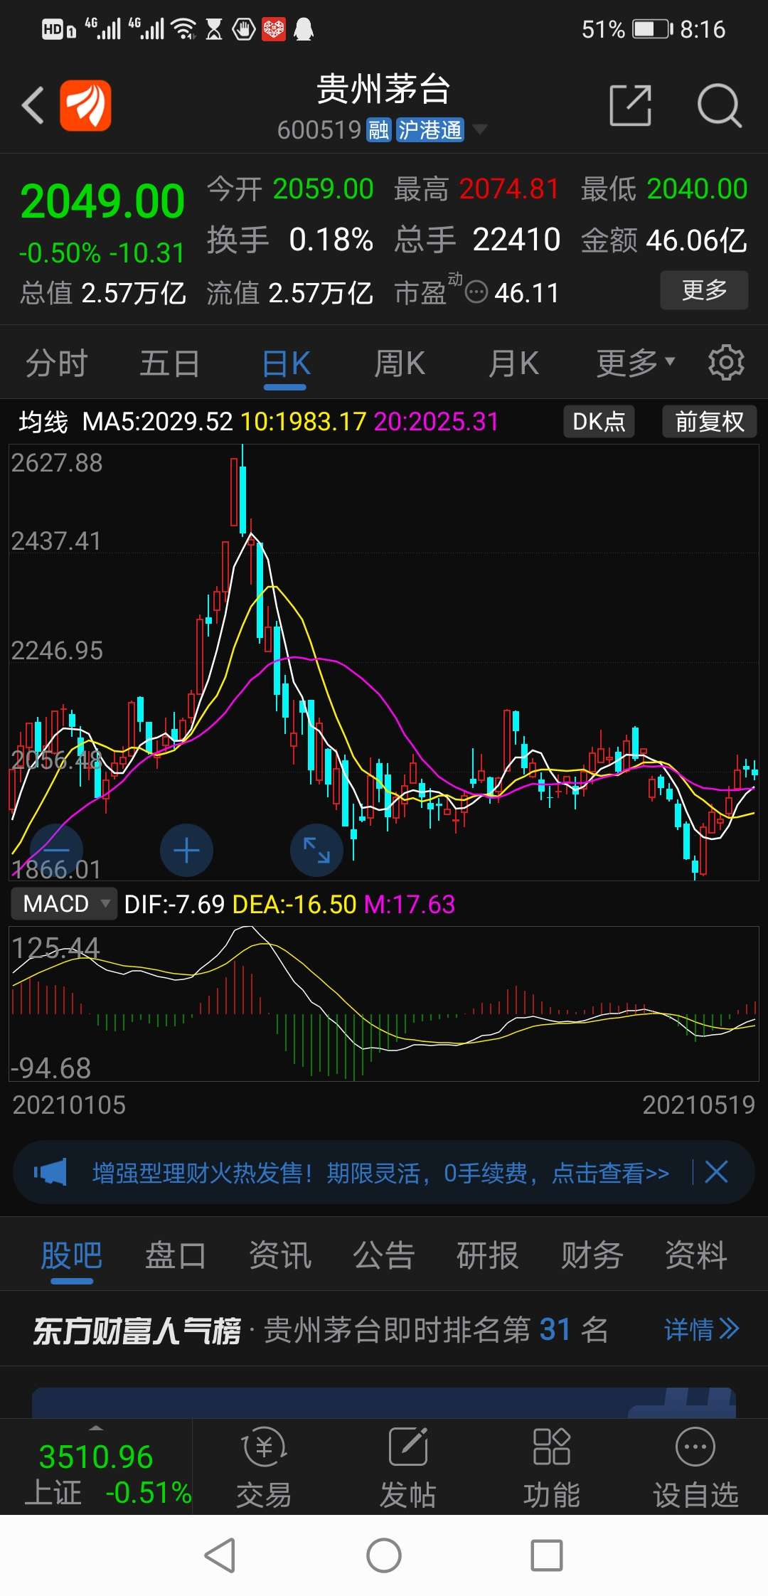The height and width of the screenshot is (1596, 768).
Task: Share the Kweichow Moutai stock page
Action: 631,105
